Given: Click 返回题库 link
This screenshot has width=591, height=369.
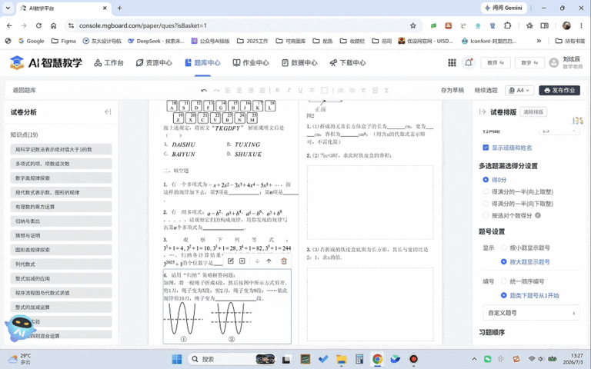Looking at the screenshot, I should [x=25, y=91].
